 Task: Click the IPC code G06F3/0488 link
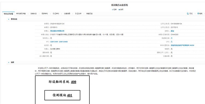pyautogui.click(x=63, y=42)
